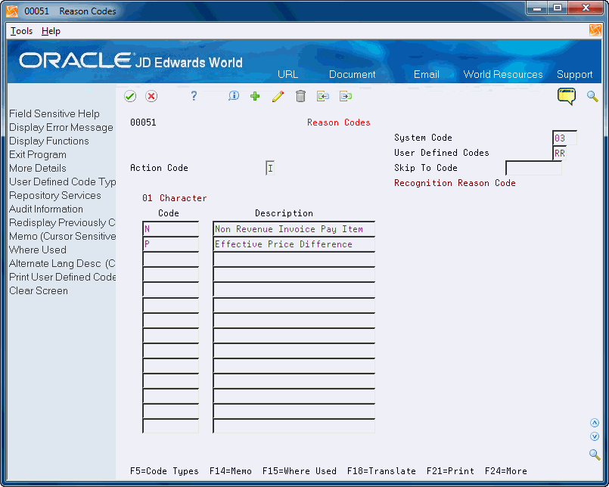Open the URL tab

[x=287, y=74]
